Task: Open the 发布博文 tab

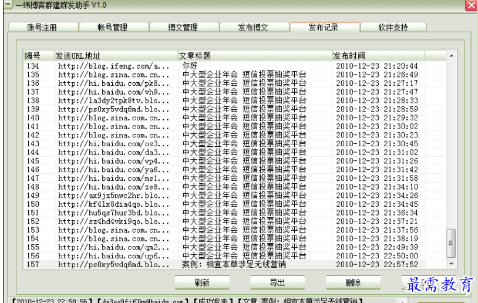Action: coord(253,27)
